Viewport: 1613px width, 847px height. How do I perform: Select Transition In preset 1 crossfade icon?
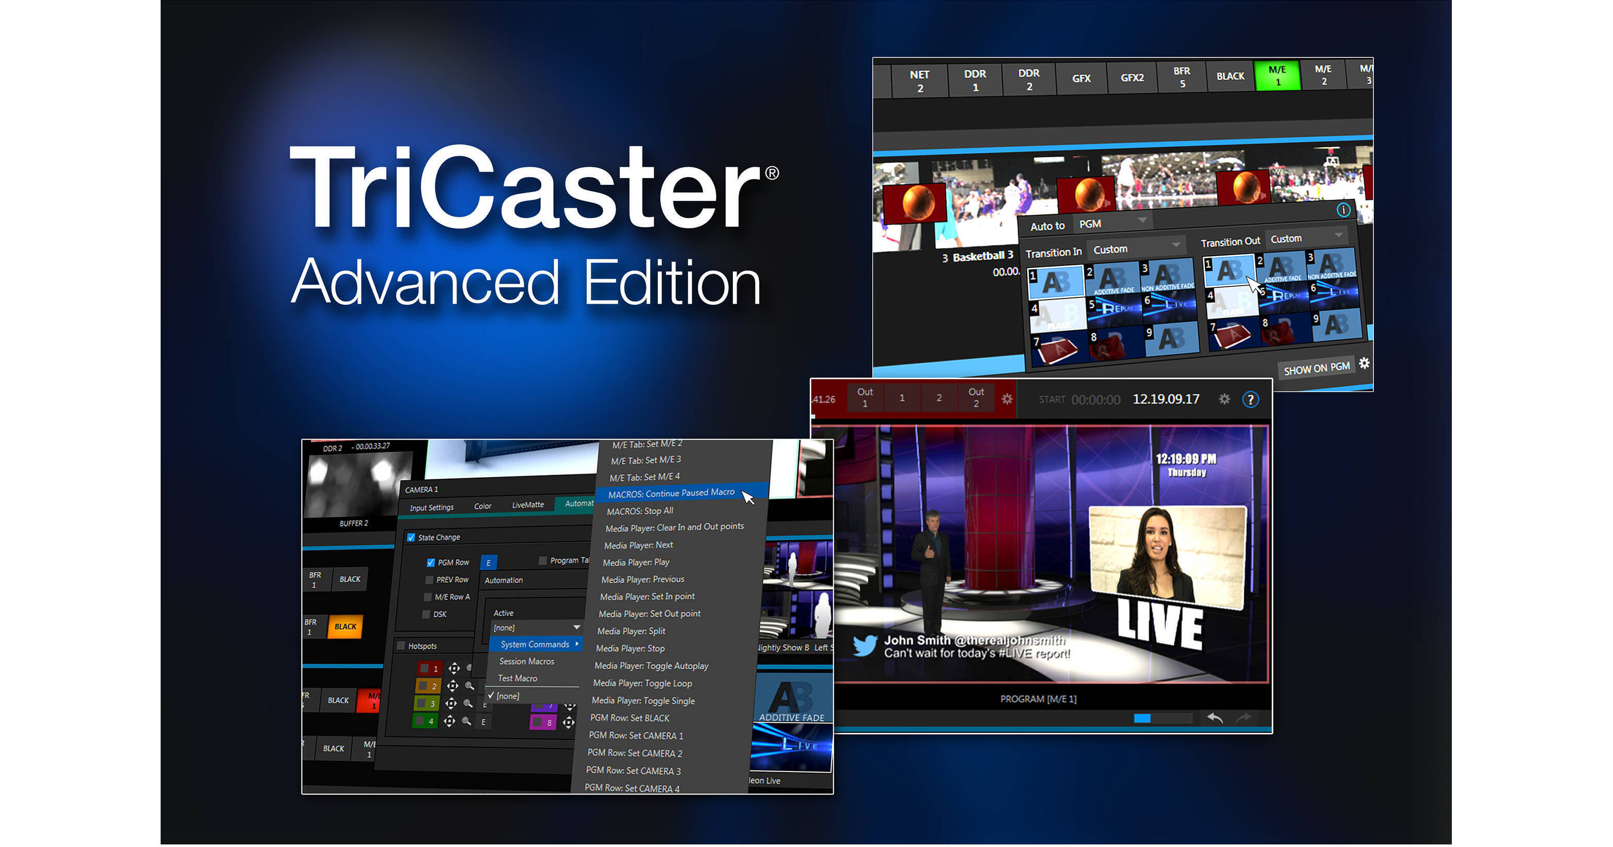tap(1056, 283)
